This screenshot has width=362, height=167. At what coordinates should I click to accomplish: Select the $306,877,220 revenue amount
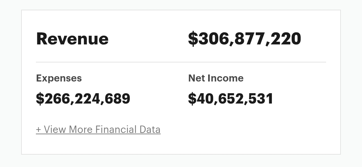pos(244,39)
